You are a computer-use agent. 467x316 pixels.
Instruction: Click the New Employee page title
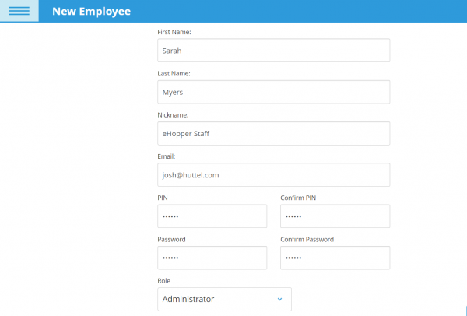(91, 12)
